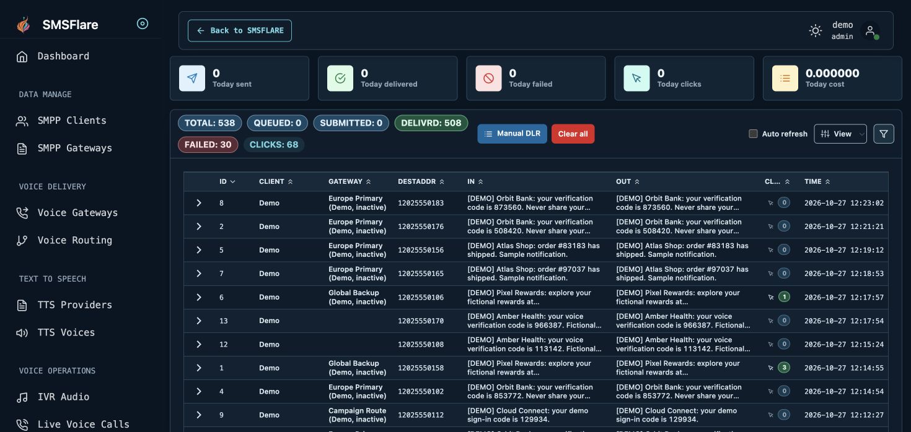Click the Today sent paper plane icon
Image resolution: width=911 pixels, height=432 pixels.
point(192,79)
